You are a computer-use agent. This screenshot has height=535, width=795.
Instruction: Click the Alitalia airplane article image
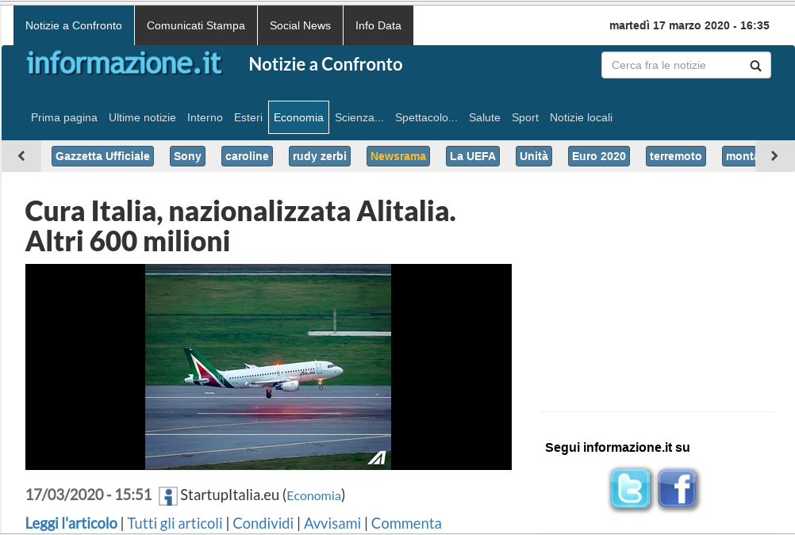pos(268,367)
